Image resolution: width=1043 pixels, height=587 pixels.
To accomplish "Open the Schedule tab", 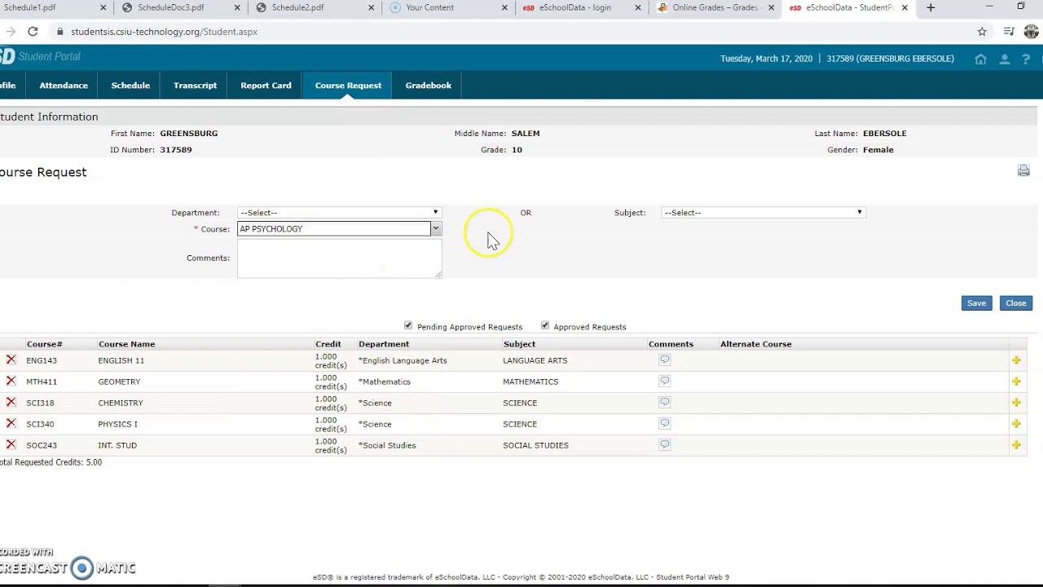I will [x=130, y=86].
